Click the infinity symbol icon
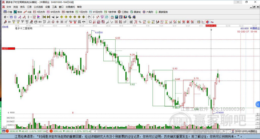Image resolution: width=260 pixels, height=139 pixels. coord(212,22)
